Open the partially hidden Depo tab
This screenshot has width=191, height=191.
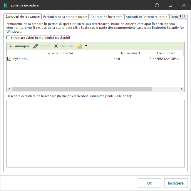174,17
